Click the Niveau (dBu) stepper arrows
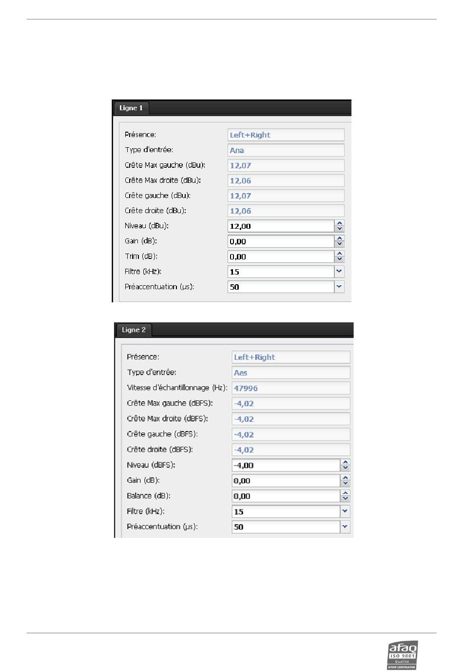Image resolution: width=463 pixels, height=672 pixels. point(340,226)
